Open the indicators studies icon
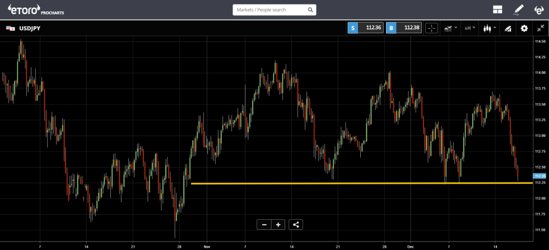This screenshot has height=250, width=549. [x=508, y=28]
